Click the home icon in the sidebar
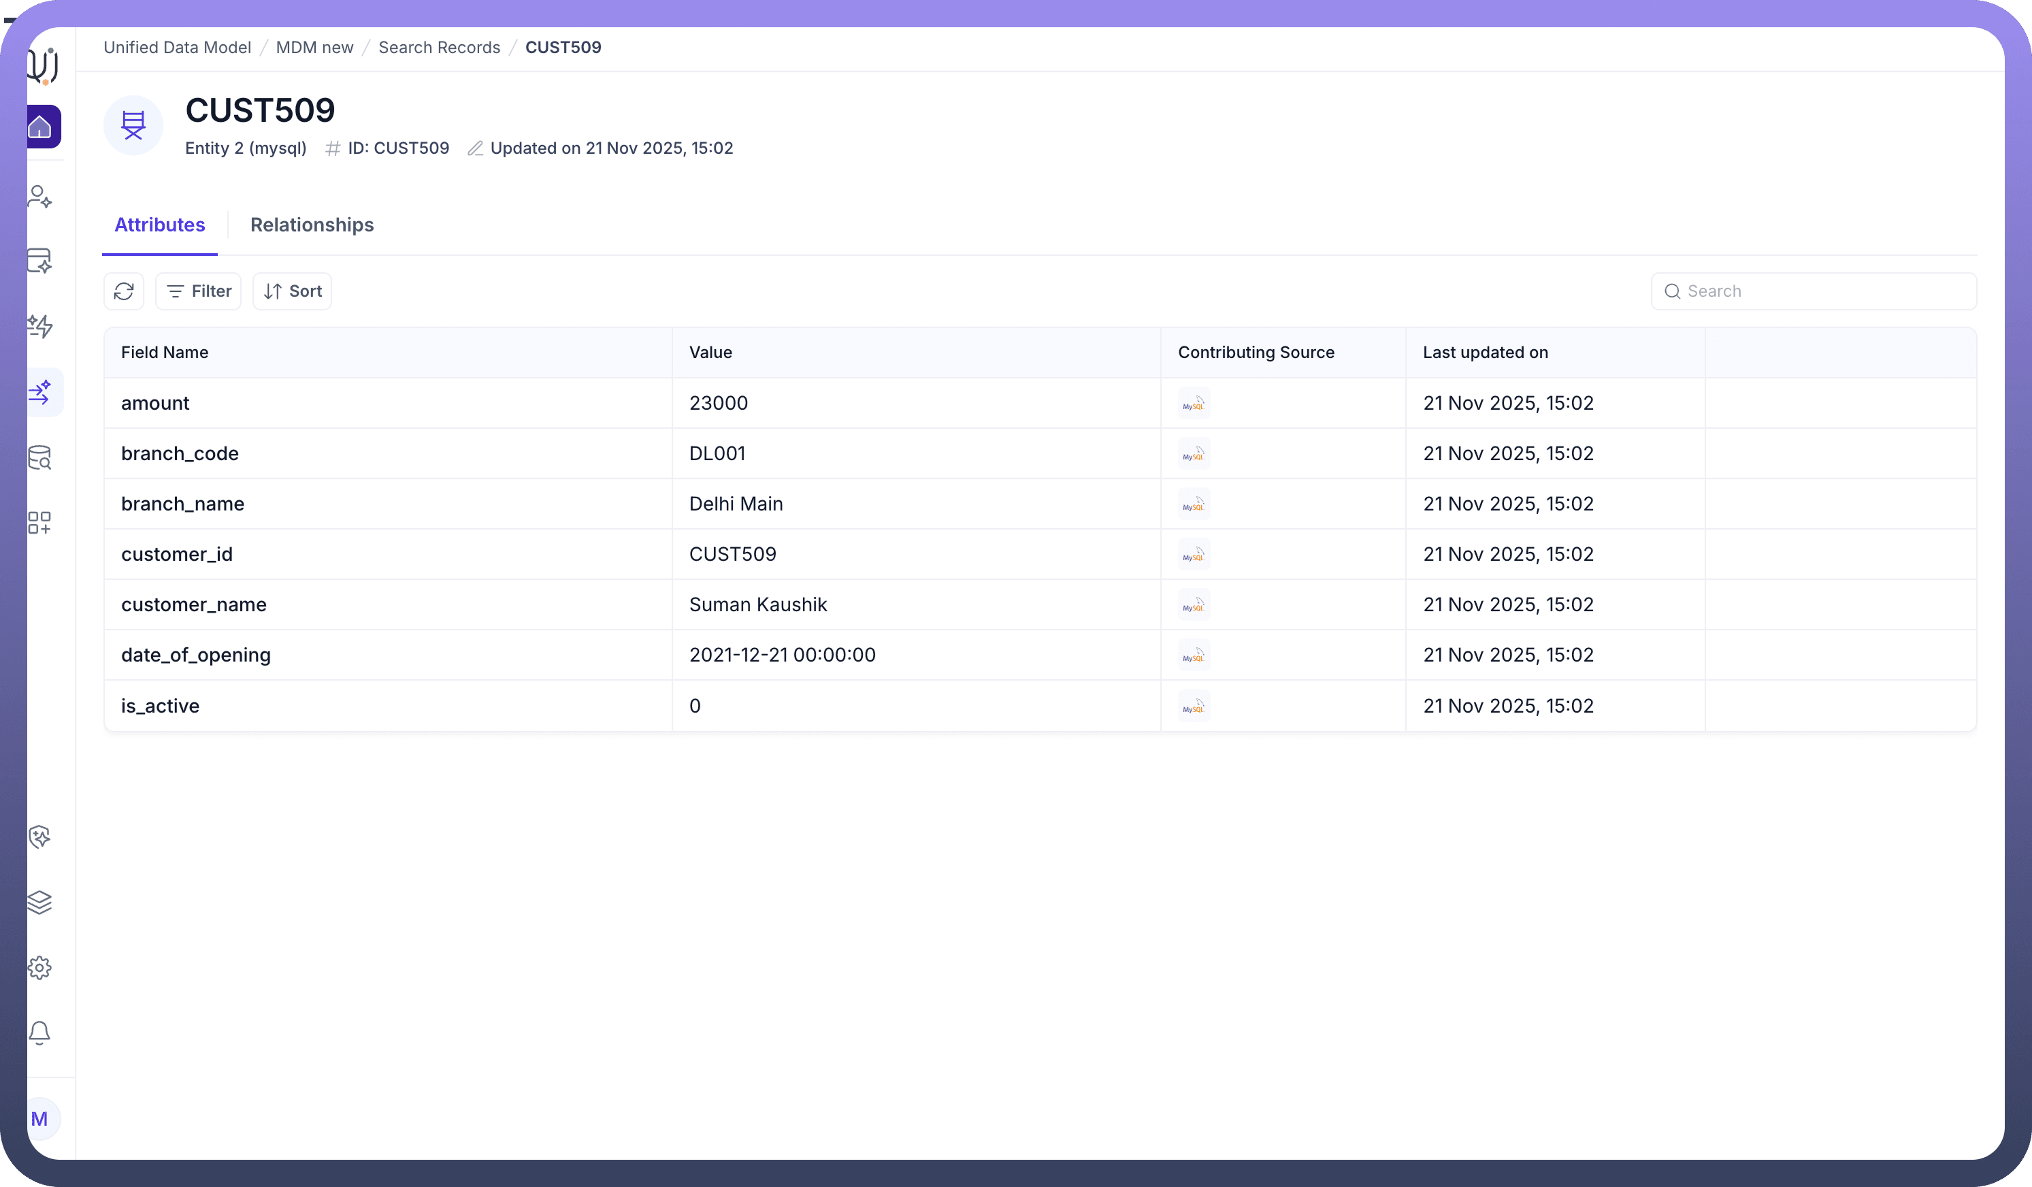The width and height of the screenshot is (2032, 1187). tap(40, 127)
